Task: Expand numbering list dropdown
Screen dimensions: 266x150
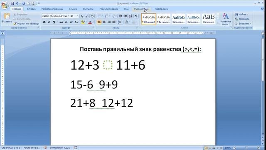Action: point(110,16)
